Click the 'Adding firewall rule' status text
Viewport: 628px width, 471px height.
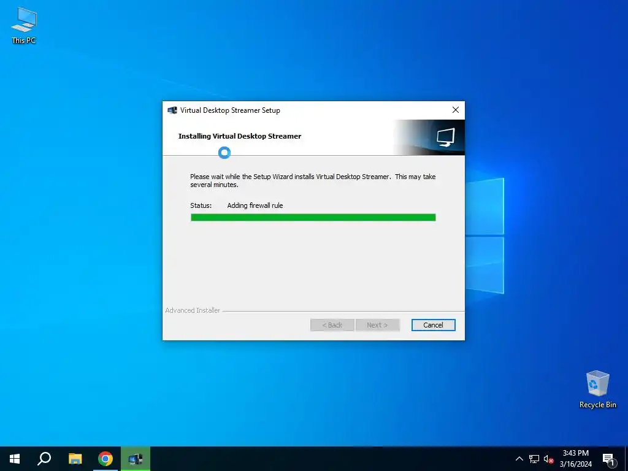[x=255, y=205]
